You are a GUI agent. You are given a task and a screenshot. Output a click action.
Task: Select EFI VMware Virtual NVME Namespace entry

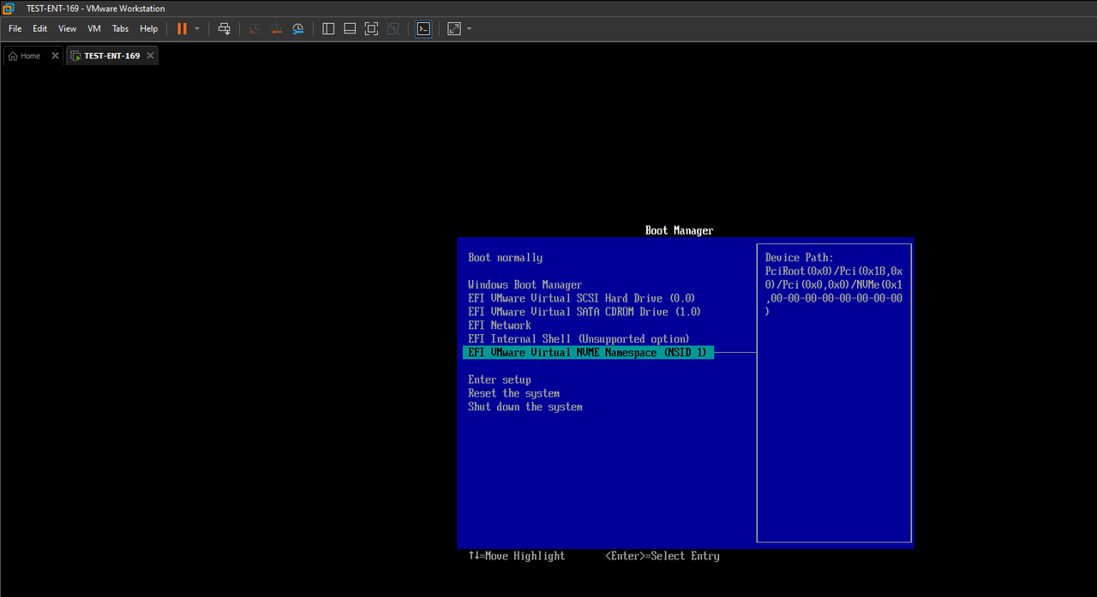click(x=588, y=353)
